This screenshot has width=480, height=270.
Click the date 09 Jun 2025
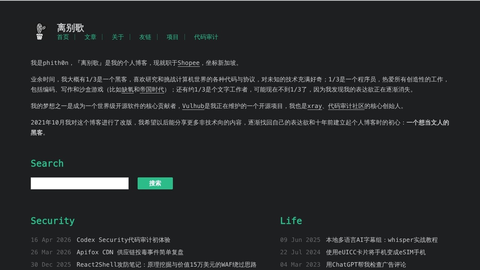point(300,240)
